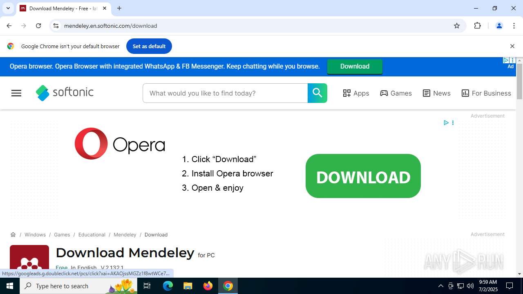Screen dimensions: 523x294
Task: Click Chrome icon on taskbar
Action: click(228, 286)
